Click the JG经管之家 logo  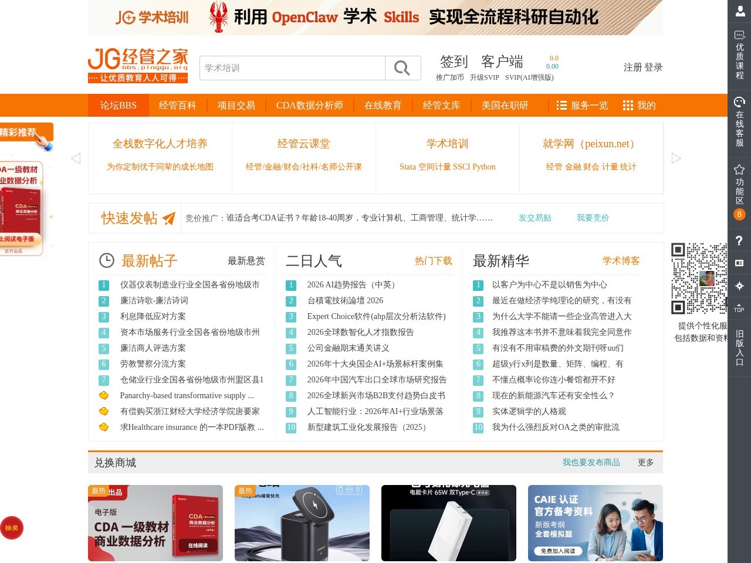138,65
